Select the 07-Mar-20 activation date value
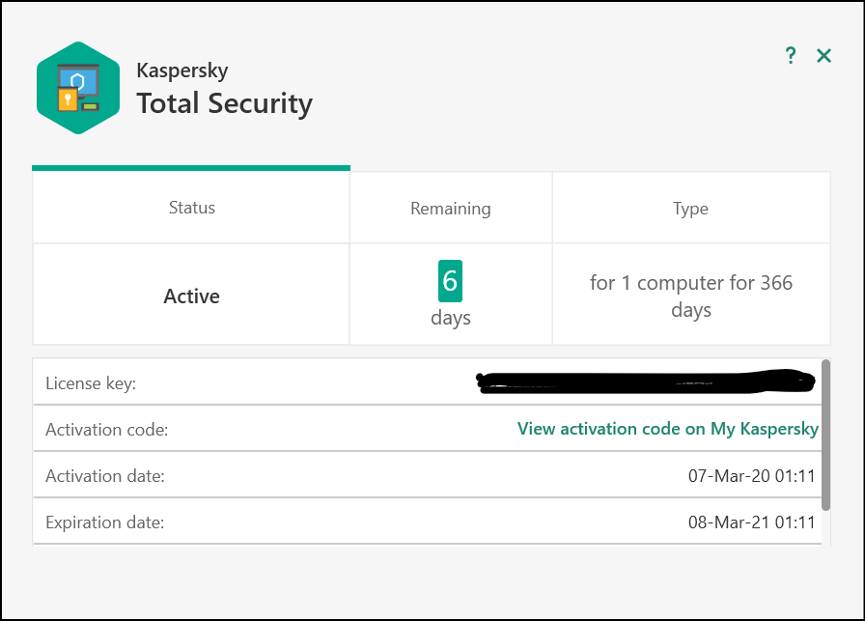Screen dimensions: 865x621 (753, 476)
